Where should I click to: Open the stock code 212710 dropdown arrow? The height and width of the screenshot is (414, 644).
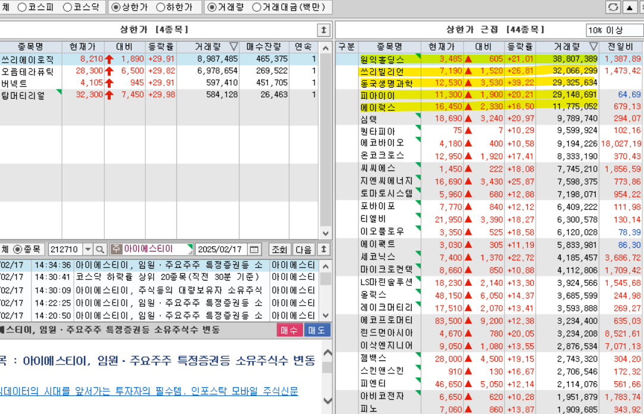click(88, 250)
